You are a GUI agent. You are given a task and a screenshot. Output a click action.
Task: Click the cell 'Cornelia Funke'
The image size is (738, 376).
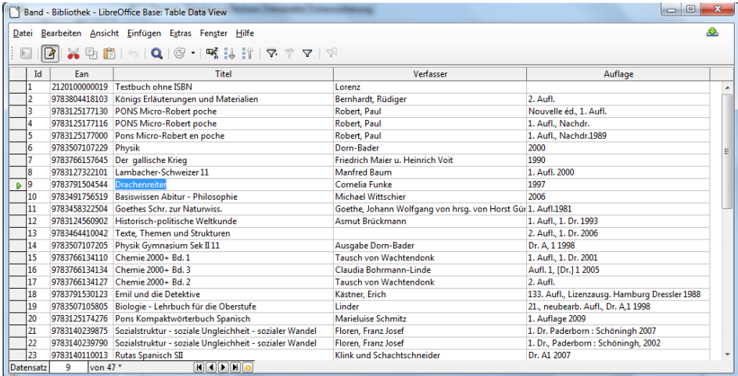[x=430, y=184]
